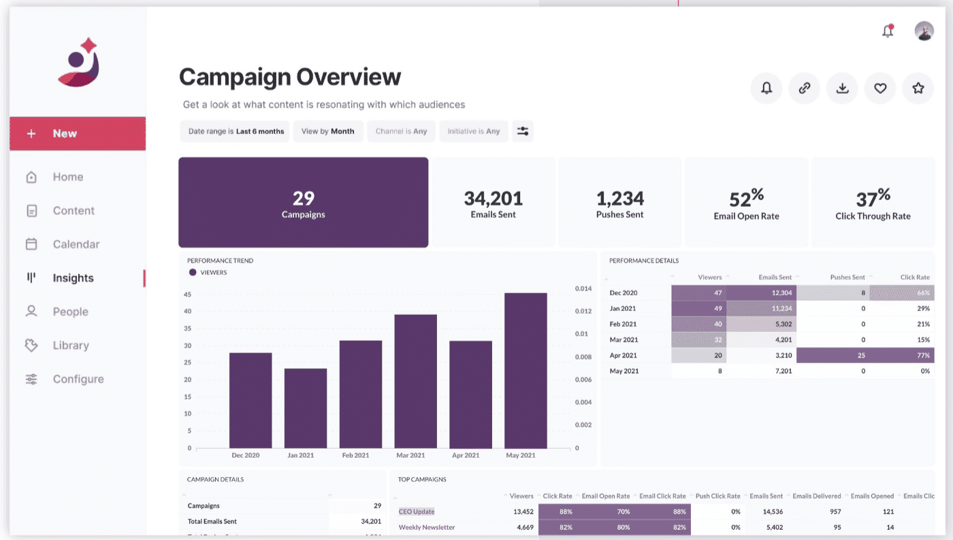The height and width of the screenshot is (540, 953).
Task: Open the user profile avatar
Action: coord(924,31)
